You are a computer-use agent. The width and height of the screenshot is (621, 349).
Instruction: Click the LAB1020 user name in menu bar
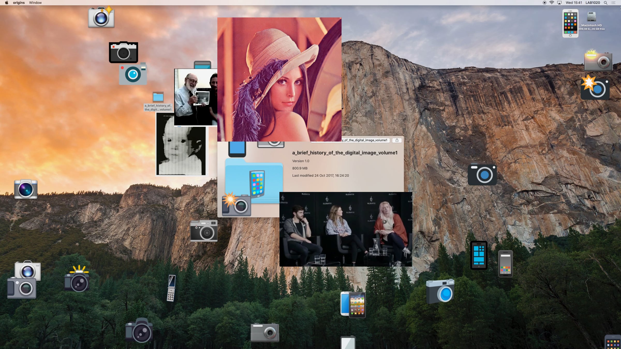pos(593,3)
